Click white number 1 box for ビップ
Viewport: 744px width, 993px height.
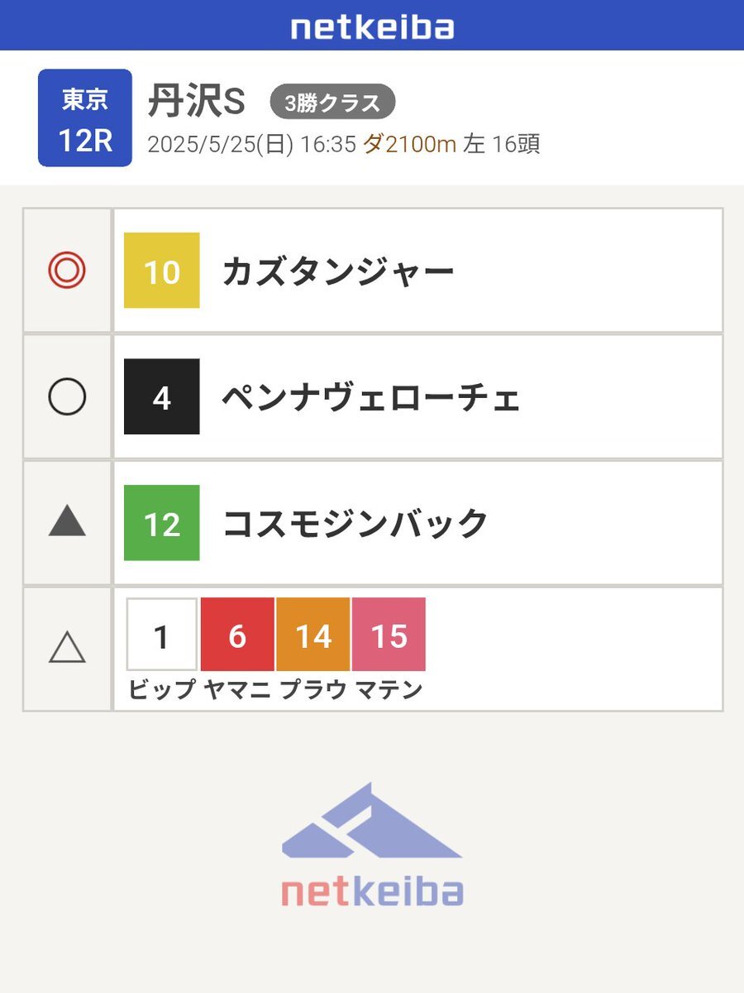tap(162, 635)
